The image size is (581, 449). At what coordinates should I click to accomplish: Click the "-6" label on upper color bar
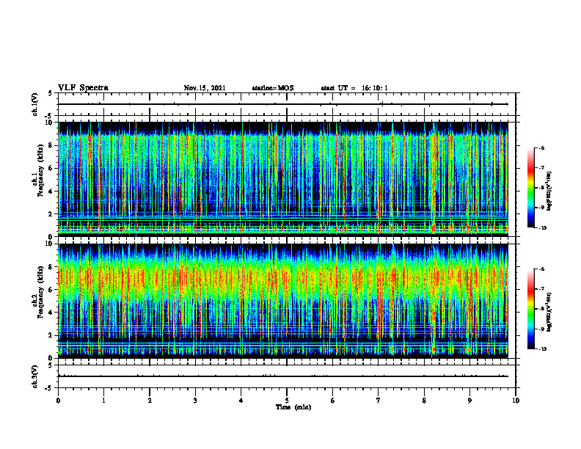point(541,147)
